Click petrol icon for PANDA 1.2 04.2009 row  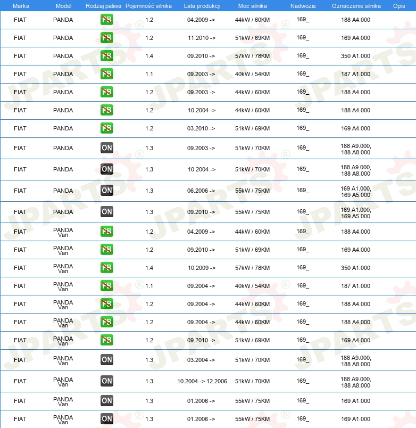click(x=106, y=20)
